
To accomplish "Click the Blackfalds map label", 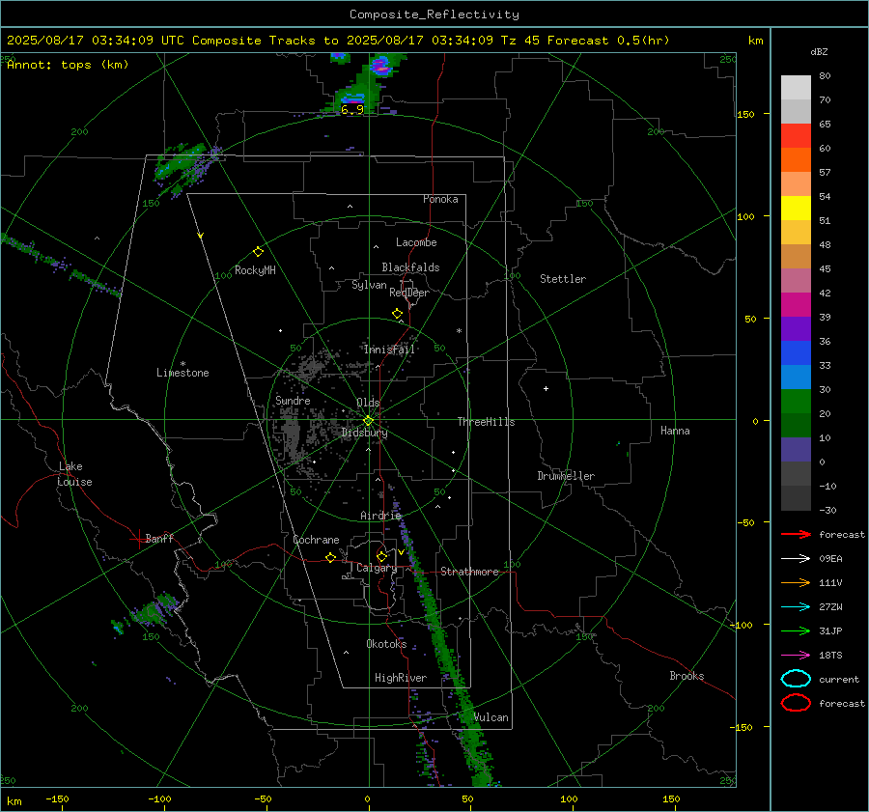I will (x=410, y=267).
